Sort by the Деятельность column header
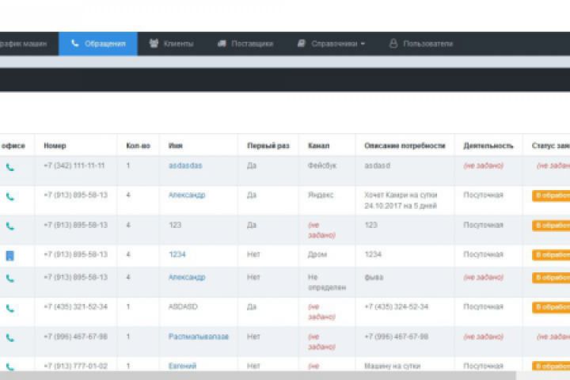The image size is (570, 380). [x=488, y=146]
